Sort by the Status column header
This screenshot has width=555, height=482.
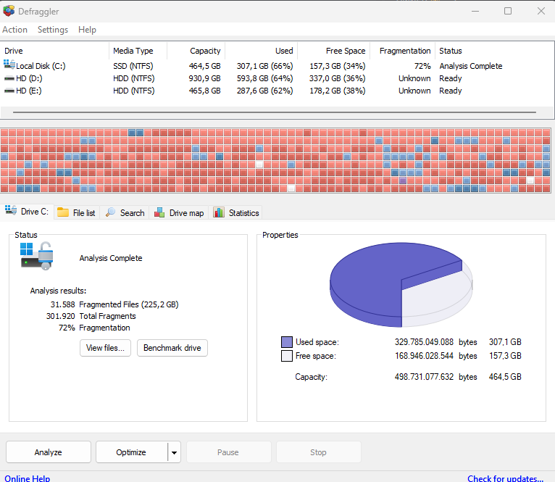pyautogui.click(x=450, y=51)
